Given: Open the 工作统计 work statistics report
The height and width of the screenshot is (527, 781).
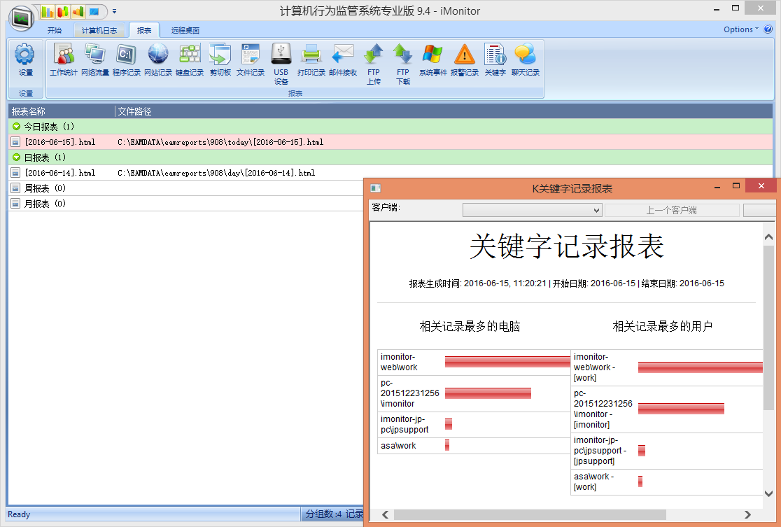Looking at the screenshot, I should click(64, 60).
